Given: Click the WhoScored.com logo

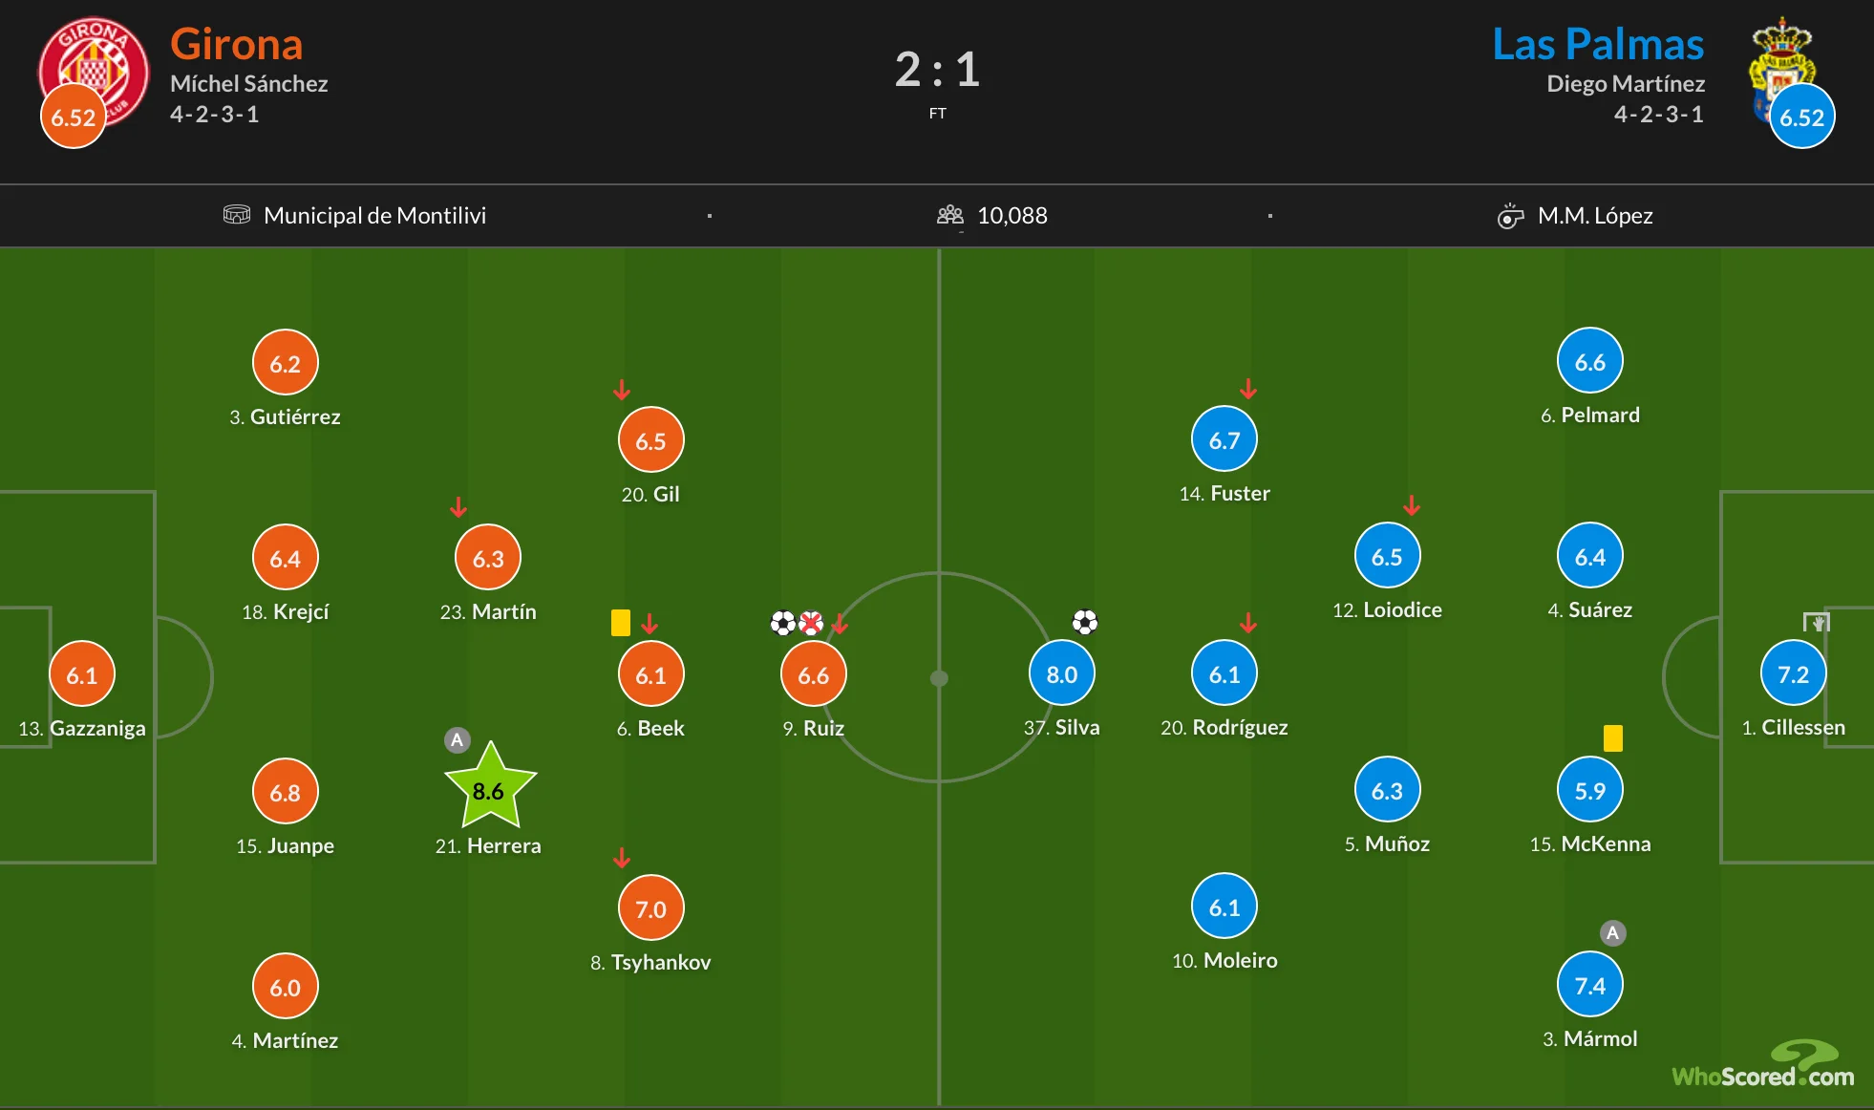Looking at the screenshot, I should click(x=1763, y=1066).
